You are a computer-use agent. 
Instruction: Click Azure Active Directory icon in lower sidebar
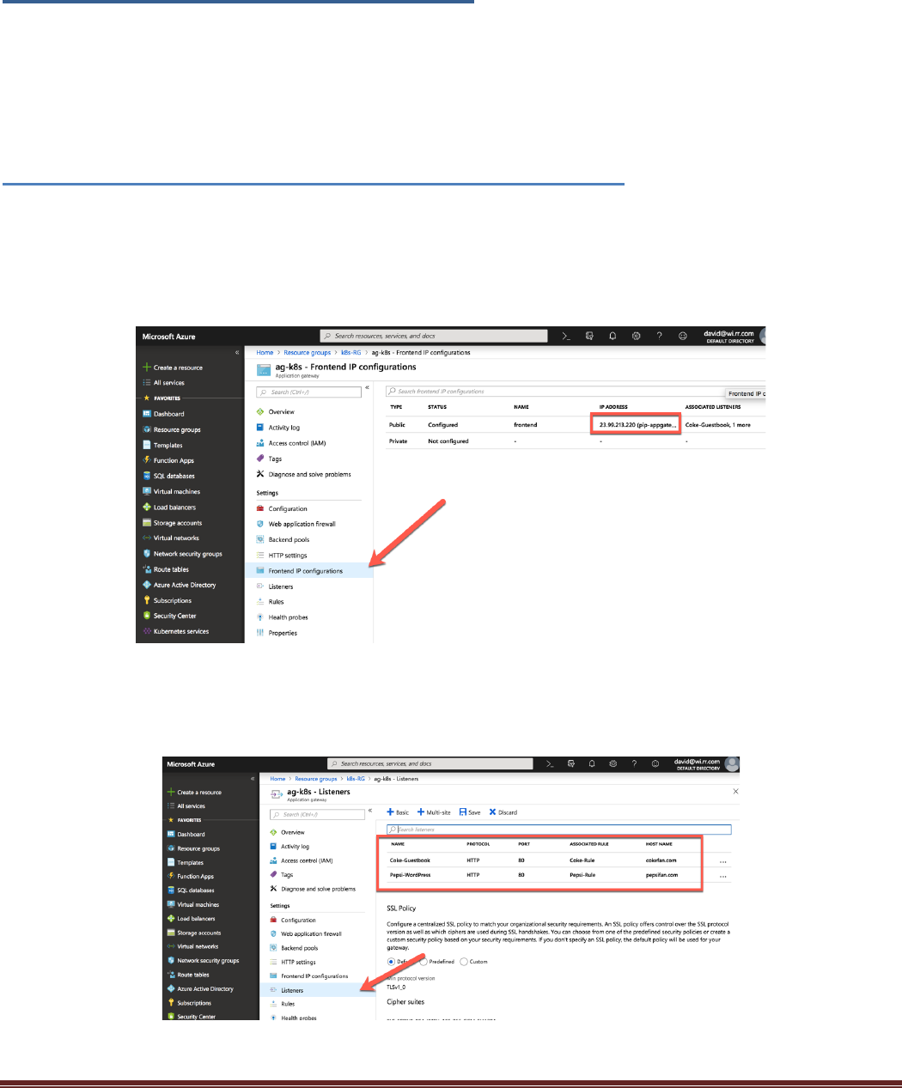171,988
